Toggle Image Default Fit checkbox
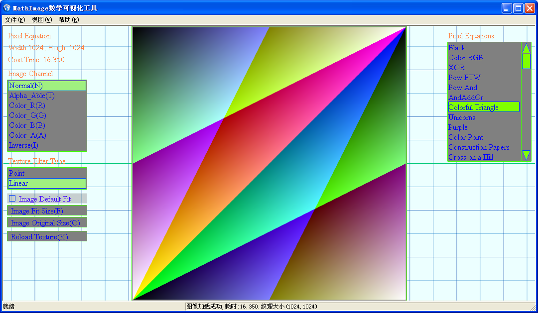Screen dimensions: 538x313 tap(12, 199)
